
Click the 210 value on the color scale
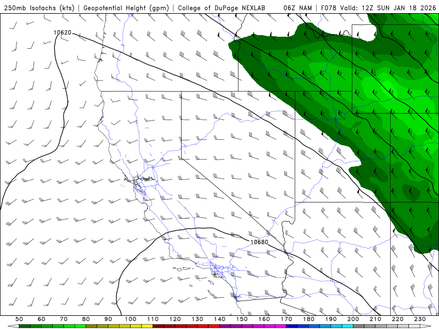click(375, 319)
